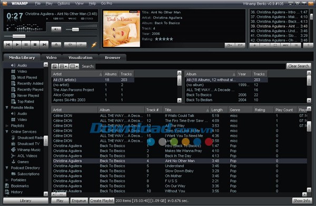Pause the current song
Image resolution: width=316 pixels, height=206 pixels.
pos(26,44)
